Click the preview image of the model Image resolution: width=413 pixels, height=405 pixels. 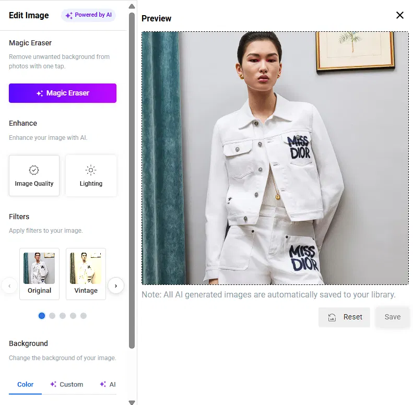click(x=275, y=158)
